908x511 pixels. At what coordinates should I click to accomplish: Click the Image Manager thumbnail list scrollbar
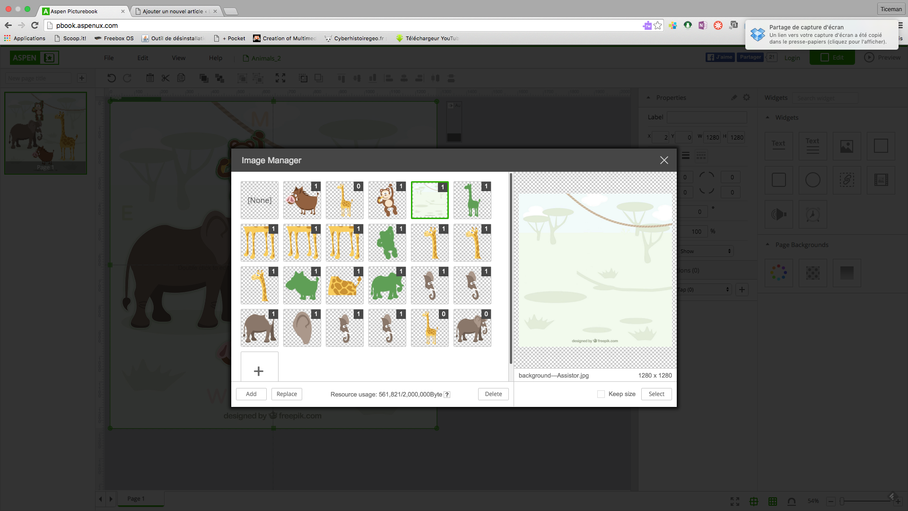[511, 269]
